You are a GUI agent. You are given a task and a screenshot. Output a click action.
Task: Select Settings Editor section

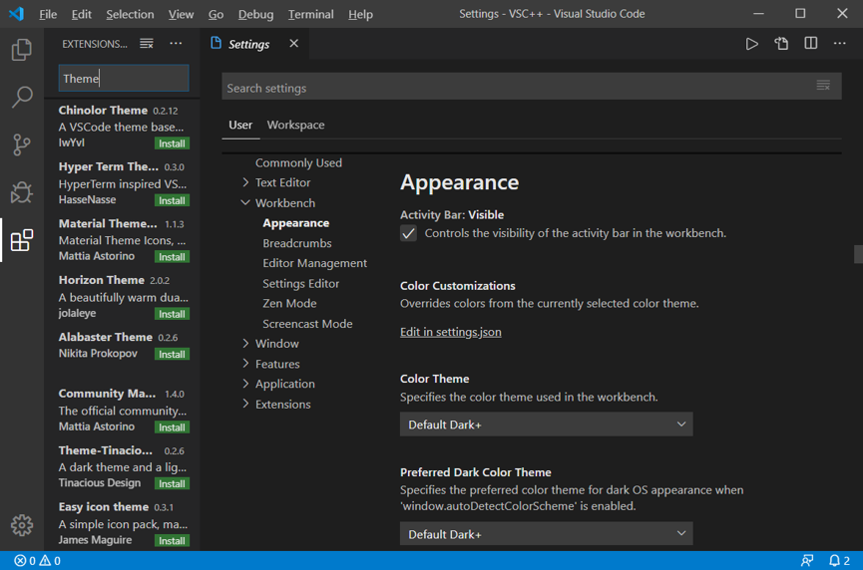(301, 284)
